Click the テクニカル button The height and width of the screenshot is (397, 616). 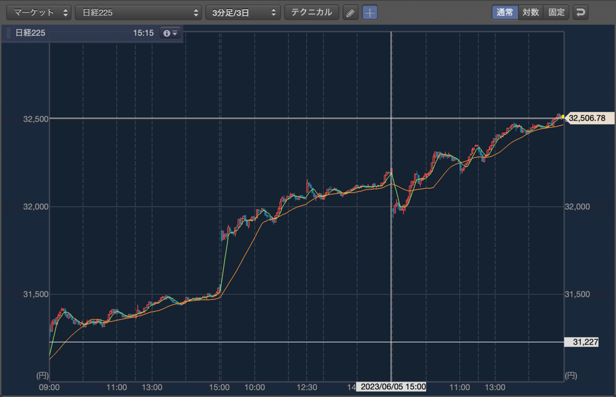coord(312,12)
